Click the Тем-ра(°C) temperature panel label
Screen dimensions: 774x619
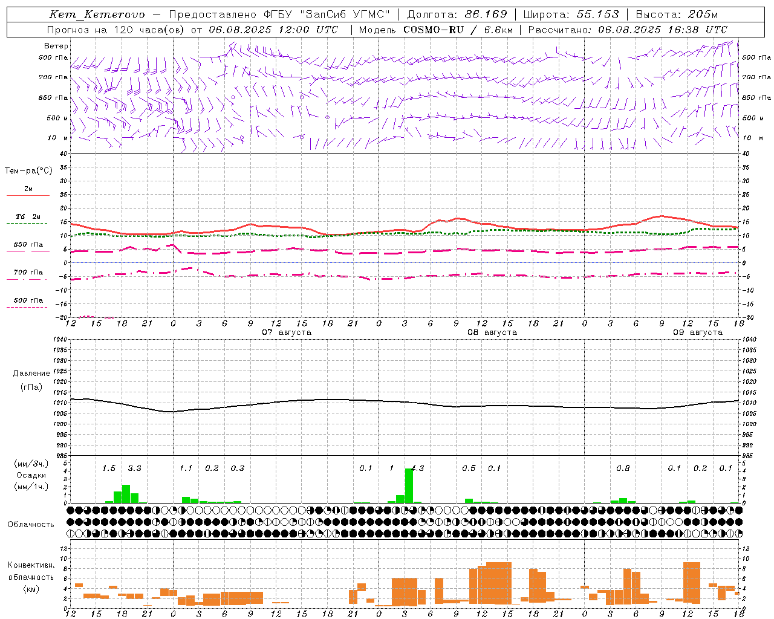tap(28, 171)
